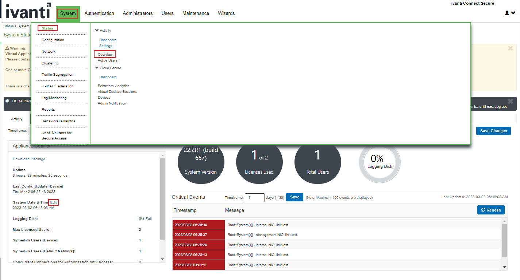520x280 pixels.
Task: Save the Critical Events timeframe
Action: point(294,197)
